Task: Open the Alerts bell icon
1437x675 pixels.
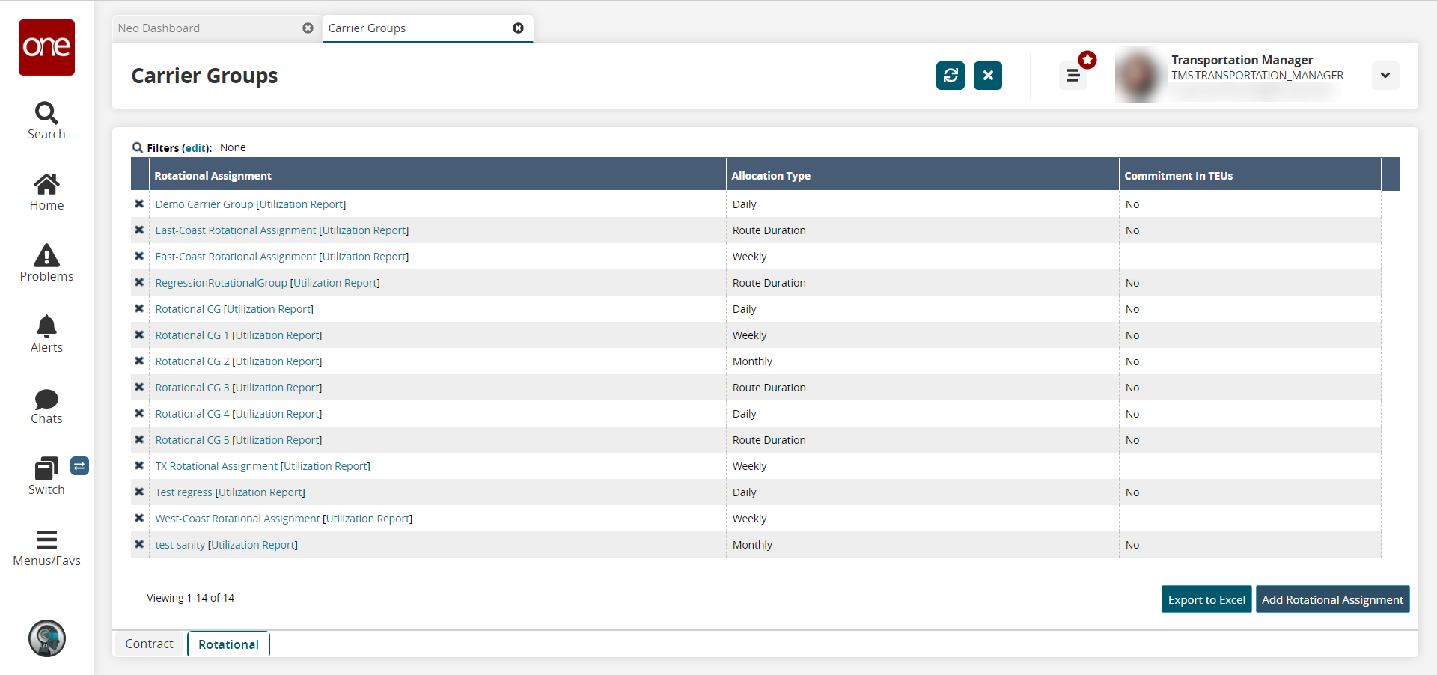Action: 46,327
